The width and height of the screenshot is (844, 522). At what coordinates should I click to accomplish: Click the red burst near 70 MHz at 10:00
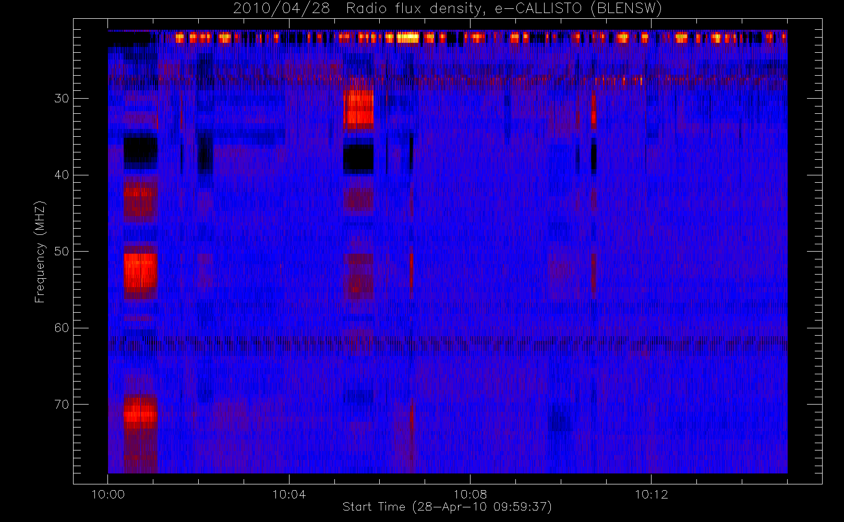pos(140,412)
